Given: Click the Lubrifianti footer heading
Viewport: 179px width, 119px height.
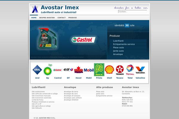Looking at the screenshot, I should pos(38,87).
